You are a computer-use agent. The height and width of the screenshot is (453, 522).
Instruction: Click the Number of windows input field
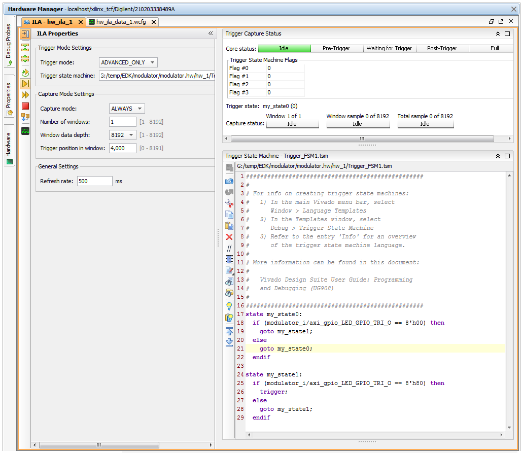[x=123, y=122]
